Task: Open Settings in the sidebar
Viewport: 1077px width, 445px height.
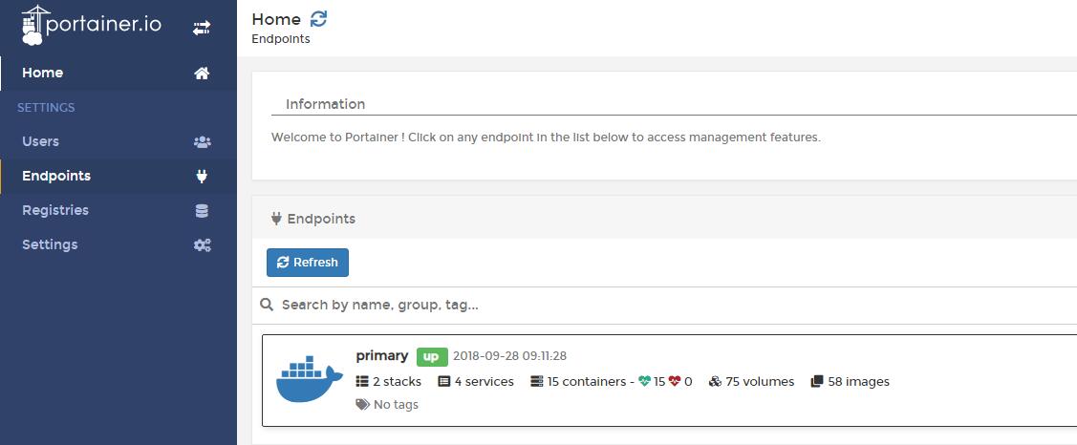Action: click(118, 244)
